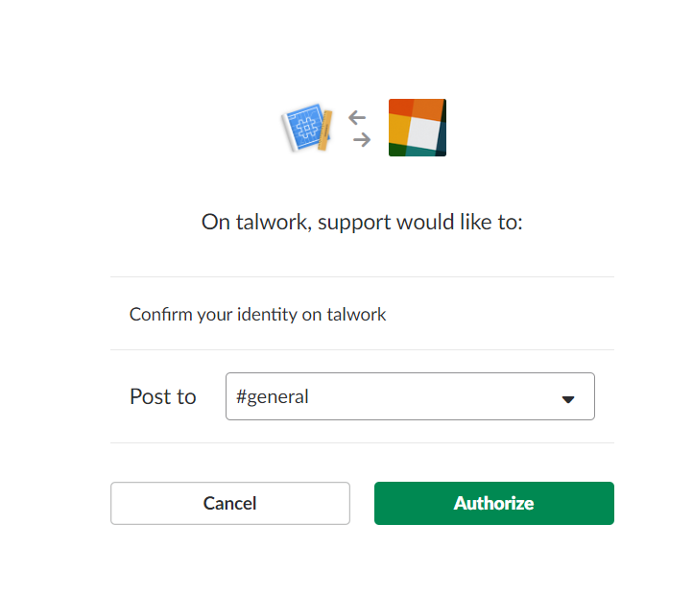The height and width of the screenshot is (595, 693).
Task: Open the Post to channel dropdown
Action: click(410, 396)
